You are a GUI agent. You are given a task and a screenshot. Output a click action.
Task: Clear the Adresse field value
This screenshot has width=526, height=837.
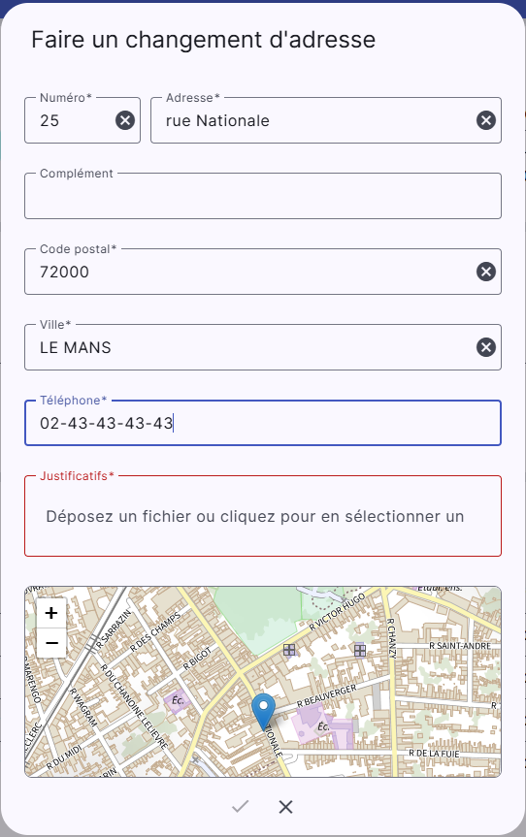pyautogui.click(x=486, y=120)
